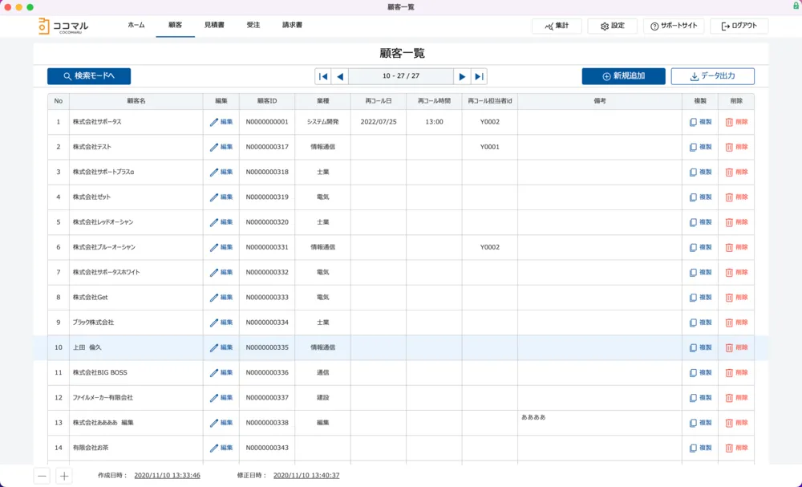Image resolution: width=802 pixels, height=487 pixels.
Task: Click the 作成日時 timestamp link
Action: pos(167,476)
